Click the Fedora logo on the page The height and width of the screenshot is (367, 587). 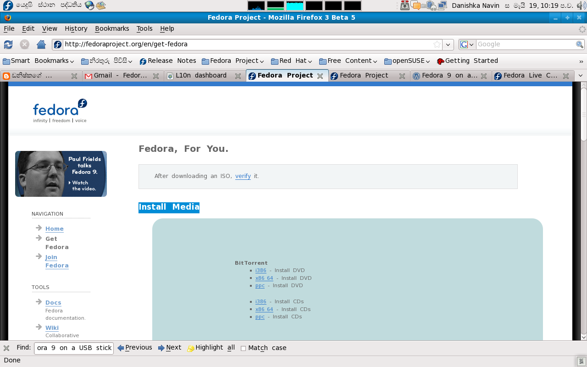tap(60, 111)
